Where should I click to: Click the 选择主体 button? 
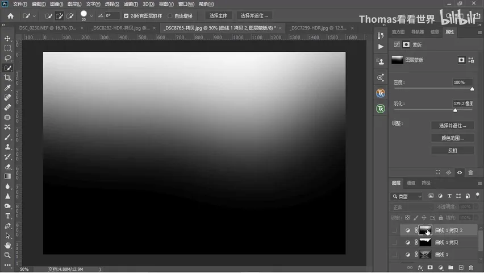(x=218, y=16)
